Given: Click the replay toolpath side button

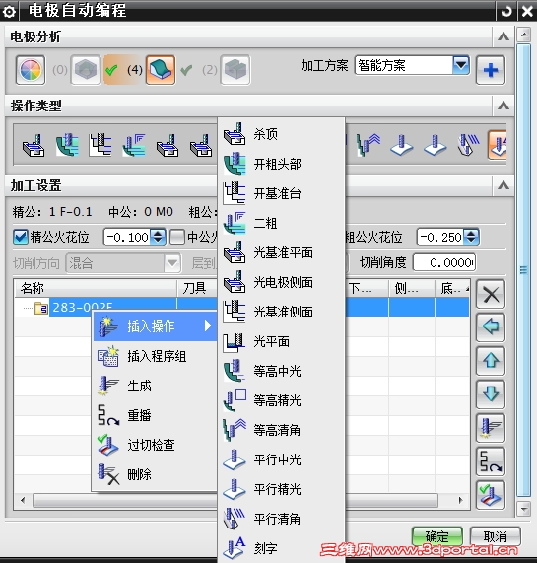Looking at the screenshot, I should (491, 461).
